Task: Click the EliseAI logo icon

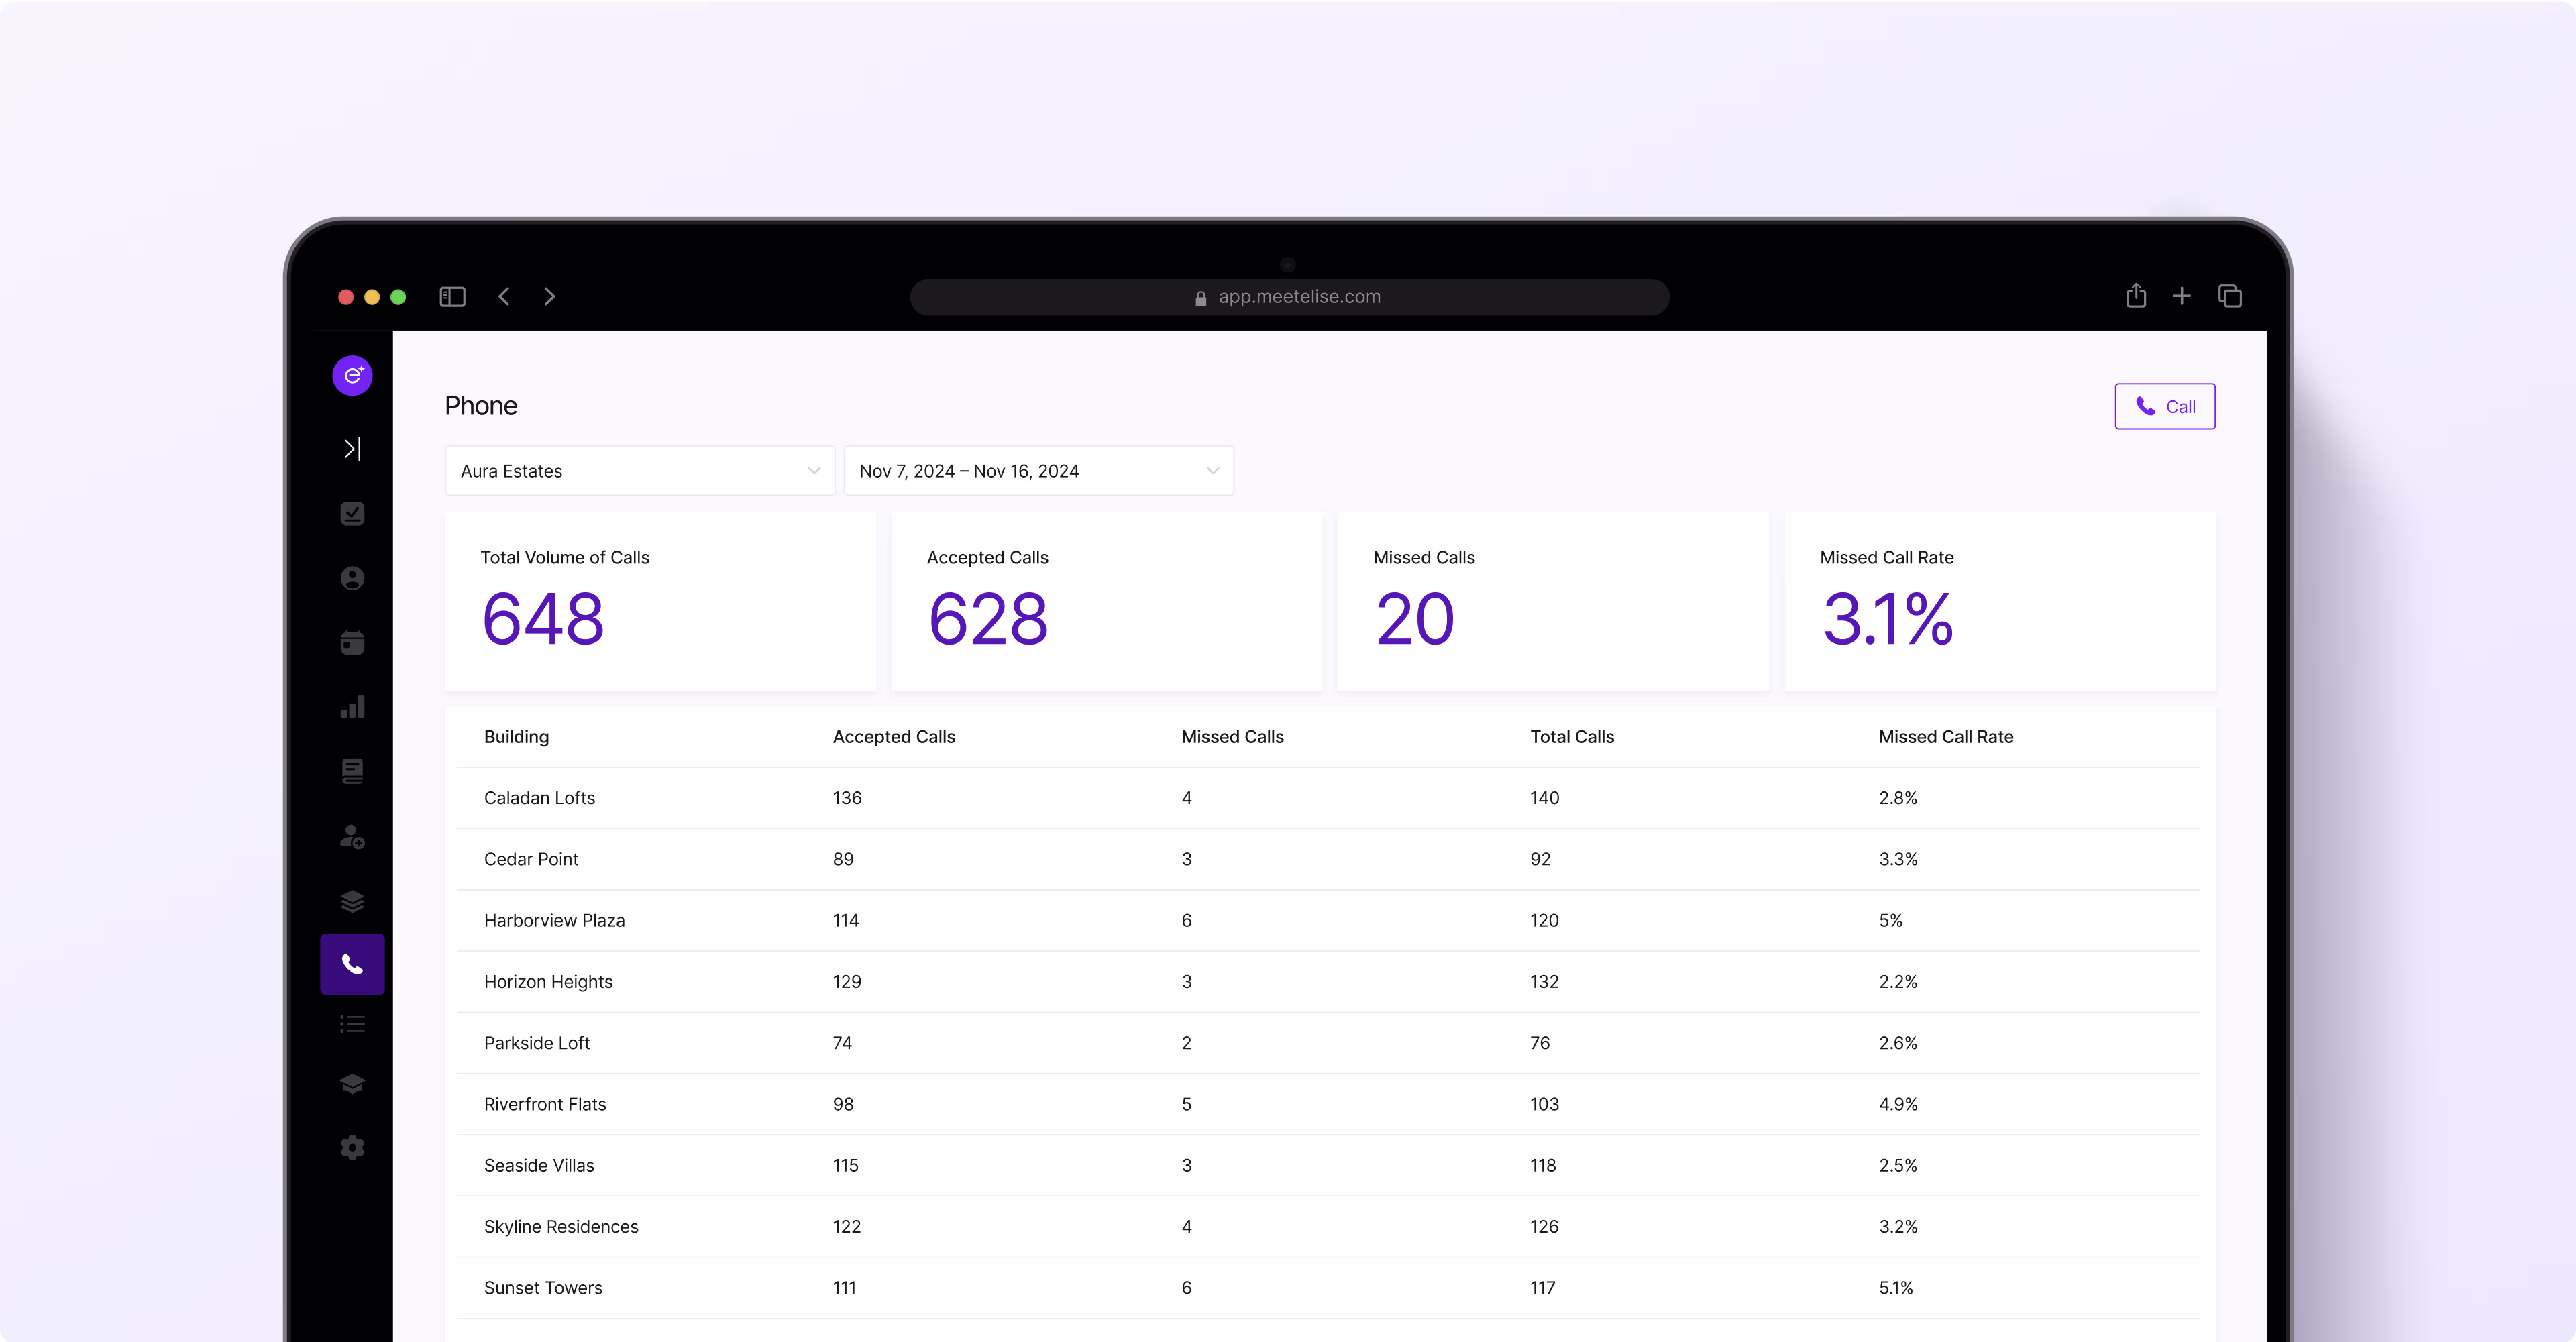Action: [x=352, y=376]
